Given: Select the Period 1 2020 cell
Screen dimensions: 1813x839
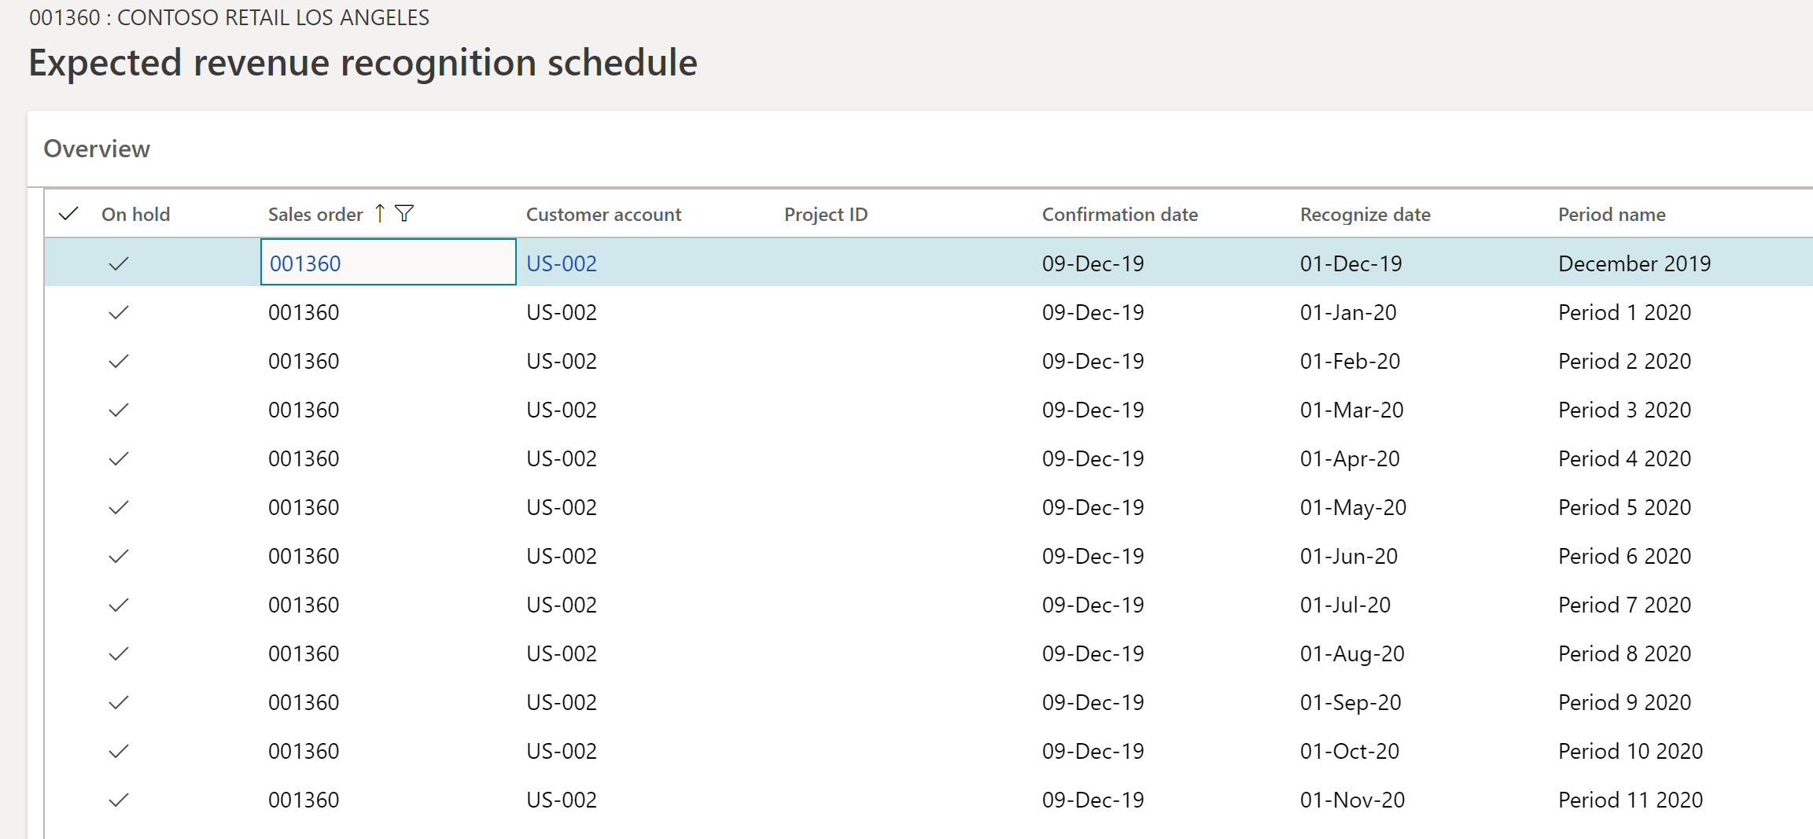Looking at the screenshot, I should (x=1624, y=312).
